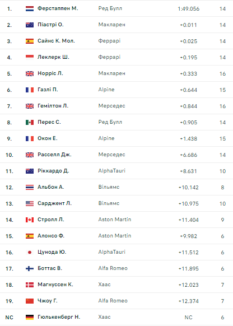This screenshot has height=326, width=233.
Task: Click the Alpine team for Газлі
Action: pyautogui.click(x=106, y=90)
